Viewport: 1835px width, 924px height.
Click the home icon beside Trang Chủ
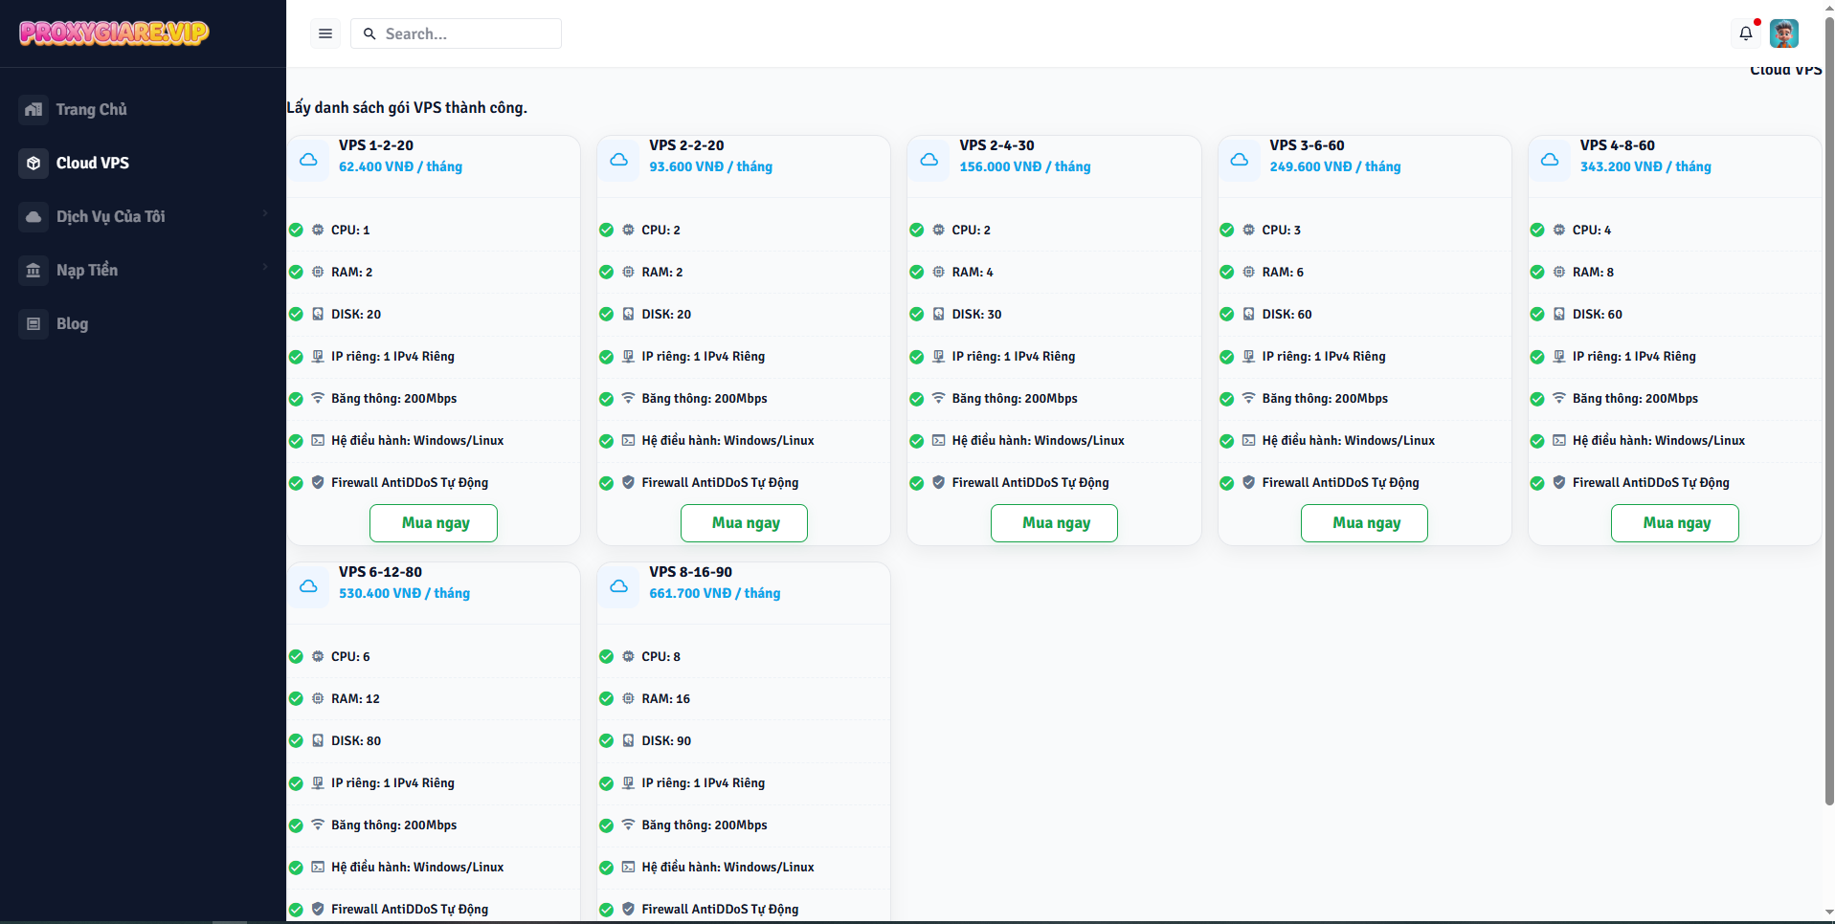coord(34,109)
